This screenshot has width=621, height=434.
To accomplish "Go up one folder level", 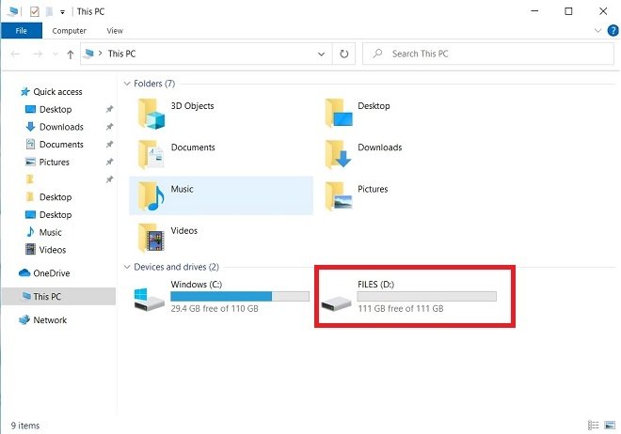I will click(71, 54).
